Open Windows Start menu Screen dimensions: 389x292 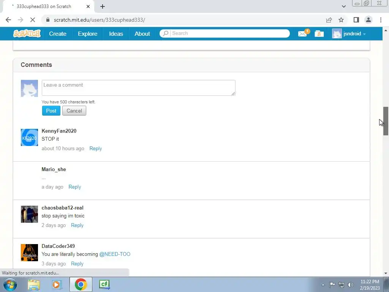point(10,284)
